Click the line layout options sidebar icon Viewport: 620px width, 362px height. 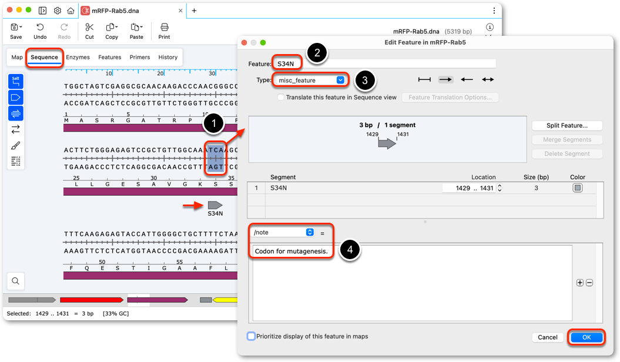[x=16, y=161]
